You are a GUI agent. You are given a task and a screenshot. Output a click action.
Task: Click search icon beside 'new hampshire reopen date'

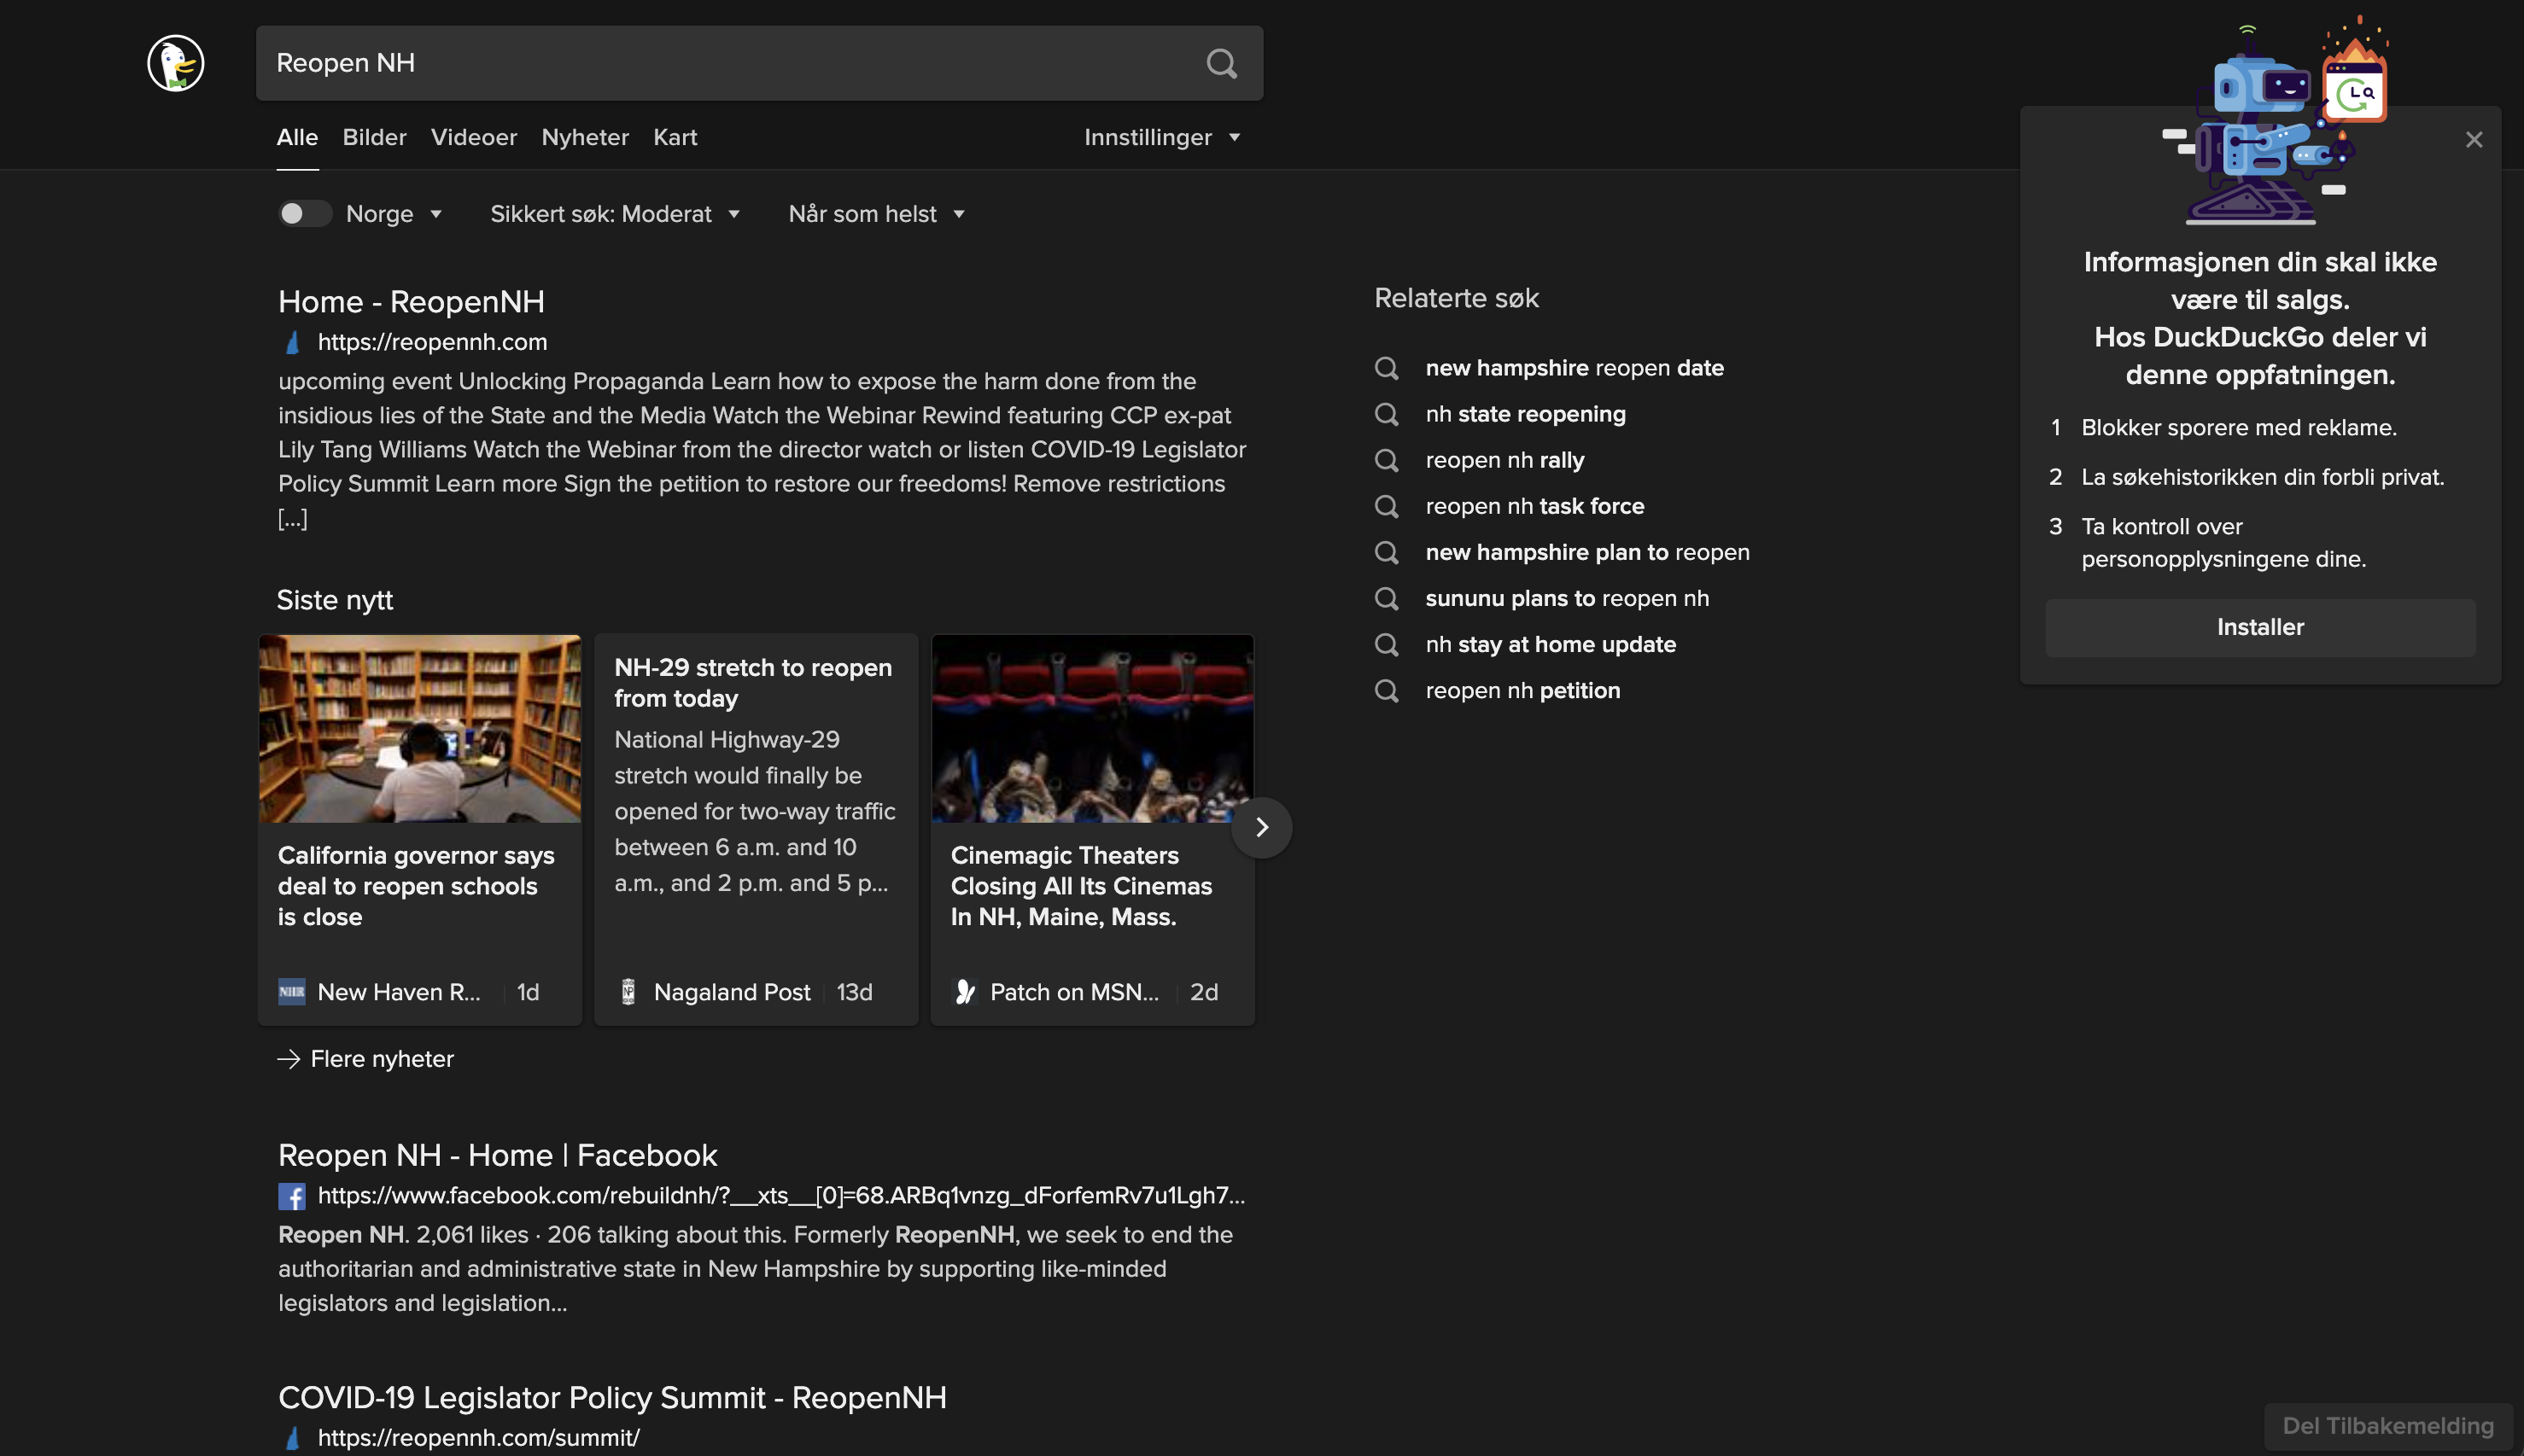(1387, 368)
